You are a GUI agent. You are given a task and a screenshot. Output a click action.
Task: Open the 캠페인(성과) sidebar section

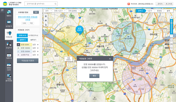coord(9,66)
